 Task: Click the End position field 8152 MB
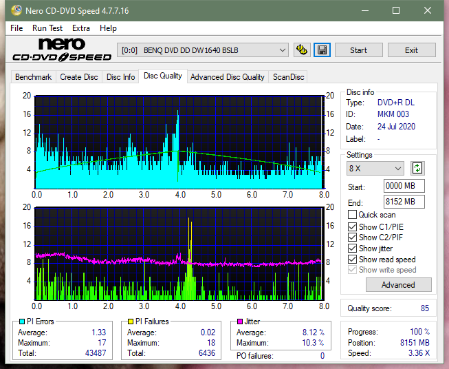coord(404,202)
